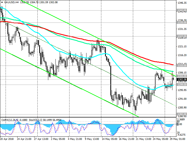This screenshot has width=187, height=142.
Task: Select the 1304.00 price level tag
Action: pyautogui.click(x=181, y=76)
